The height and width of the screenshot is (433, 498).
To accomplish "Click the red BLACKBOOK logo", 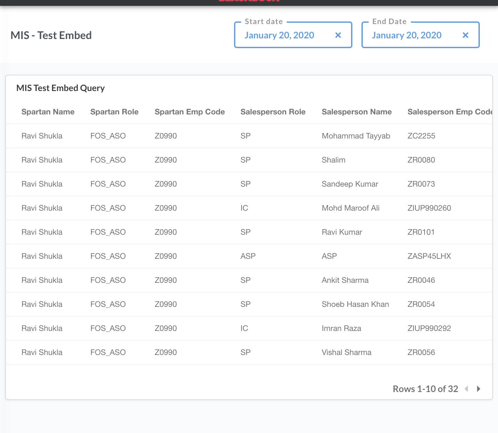I will tap(249, 1).
